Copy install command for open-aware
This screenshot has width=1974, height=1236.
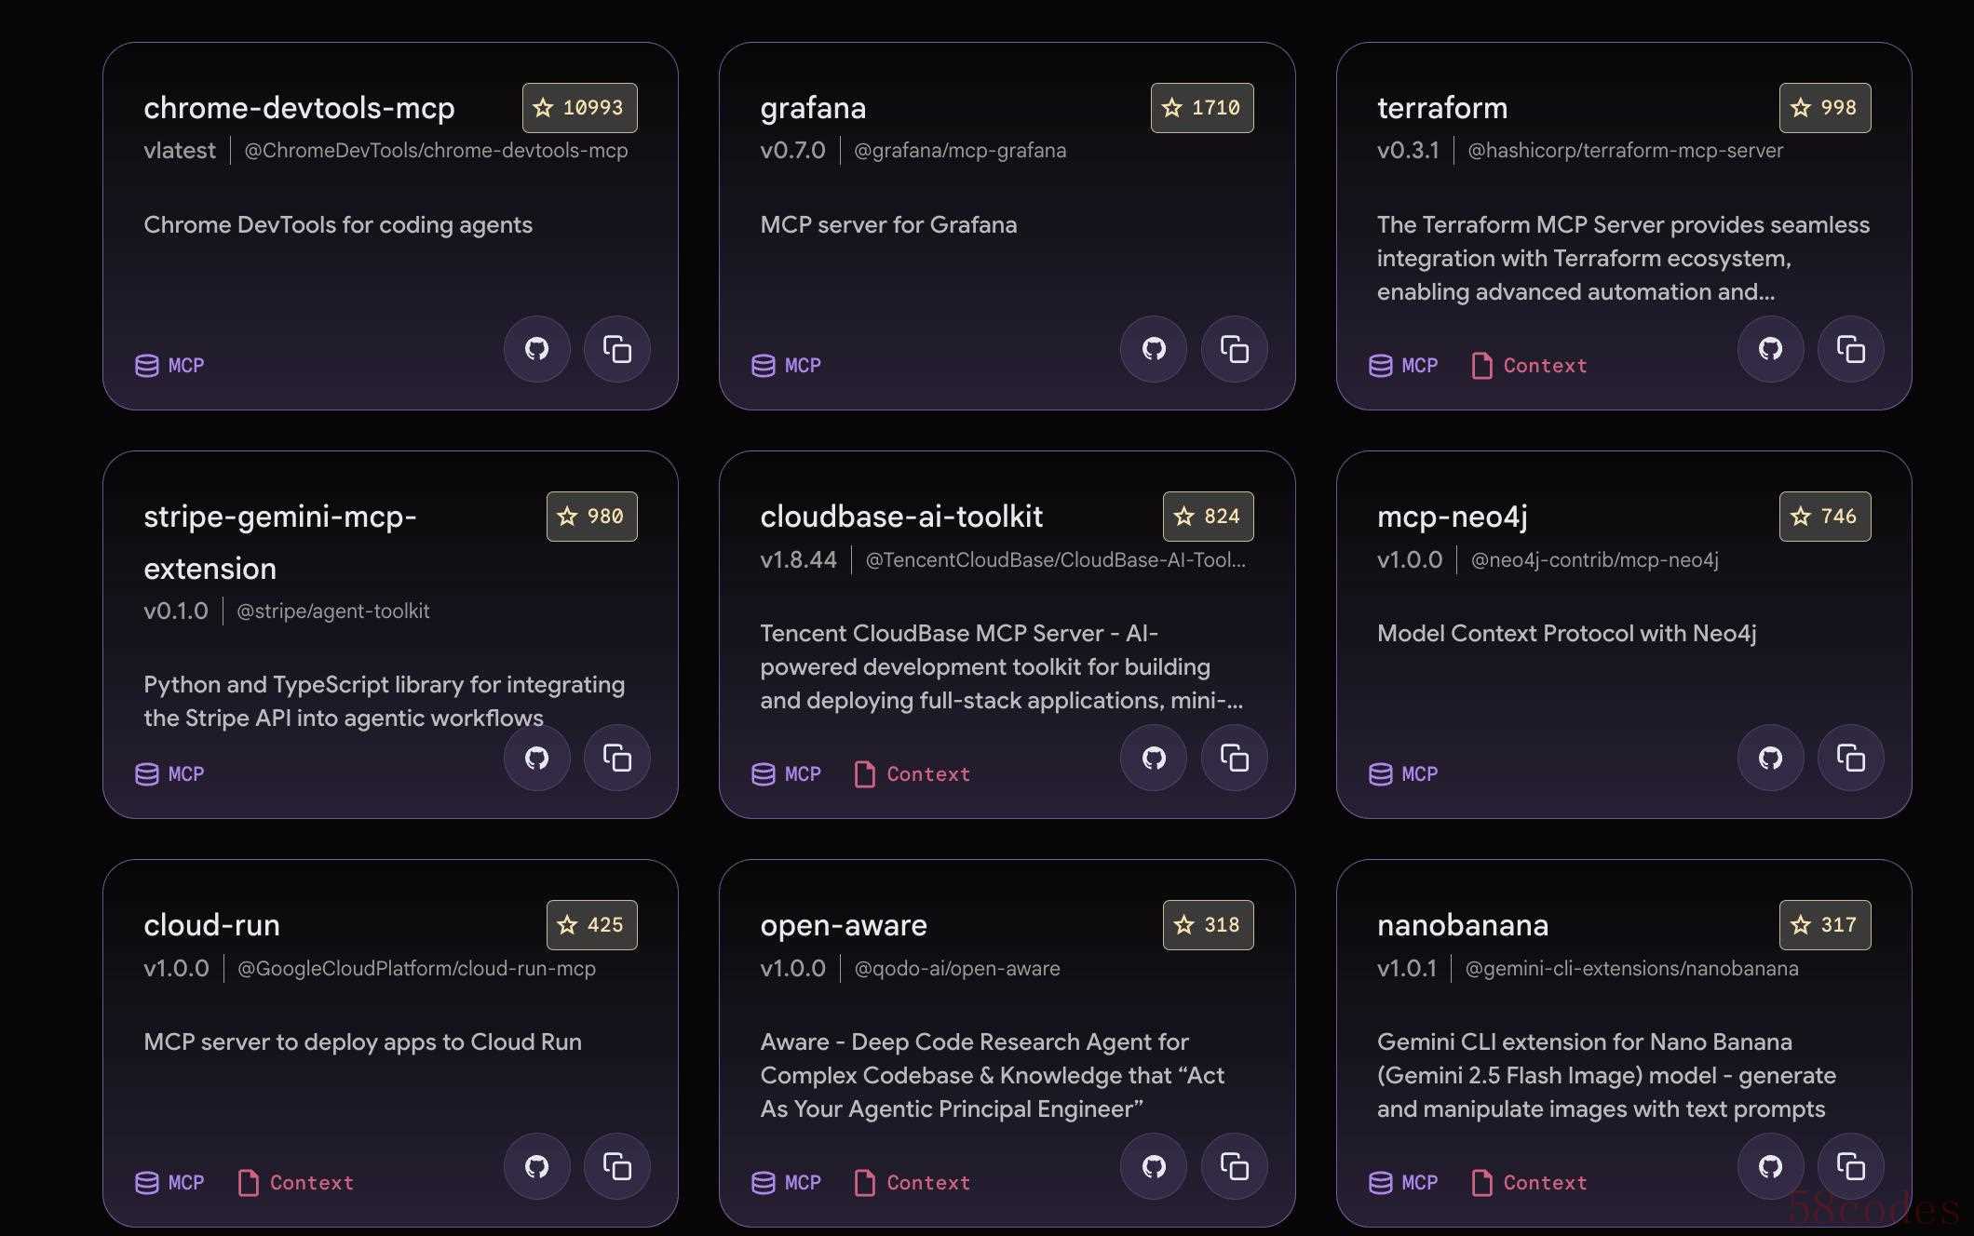(1234, 1166)
